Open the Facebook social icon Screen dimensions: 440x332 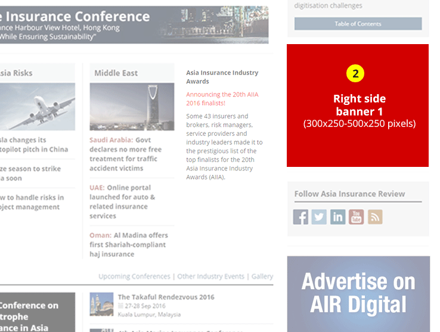click(x=301, y=217)
